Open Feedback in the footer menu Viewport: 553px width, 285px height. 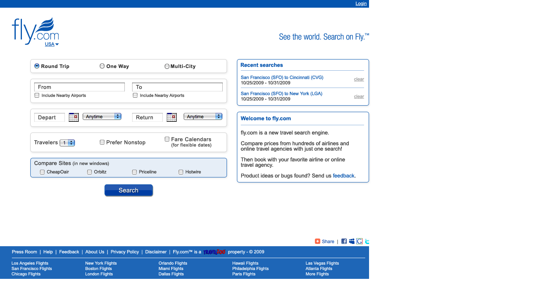69,252
